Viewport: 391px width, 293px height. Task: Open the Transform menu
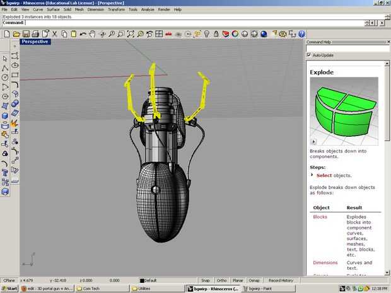click(115, 9)
